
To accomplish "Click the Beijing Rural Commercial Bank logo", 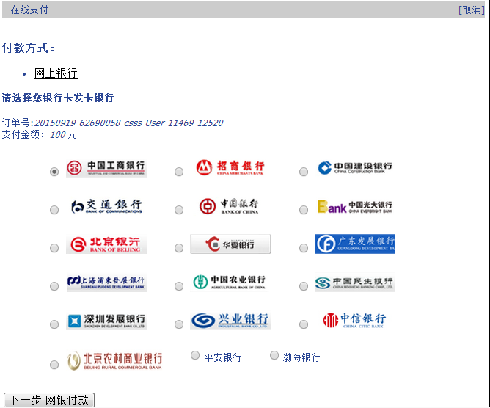I will (x=114, y=360).
